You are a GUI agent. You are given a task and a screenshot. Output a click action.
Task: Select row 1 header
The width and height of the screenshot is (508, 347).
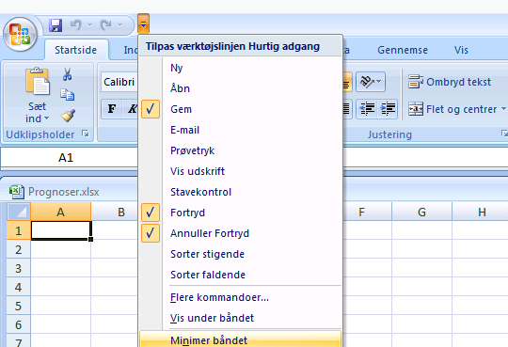click(x=19, y=230)
